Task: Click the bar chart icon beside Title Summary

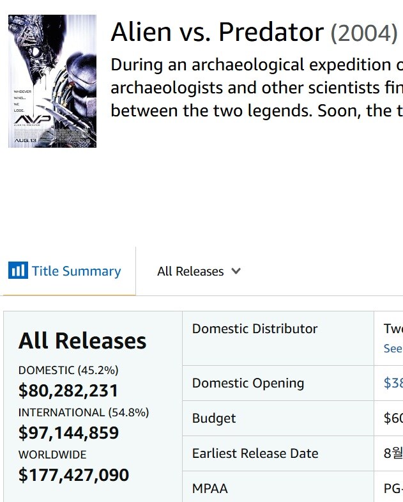Action: [x=18, y=271]
